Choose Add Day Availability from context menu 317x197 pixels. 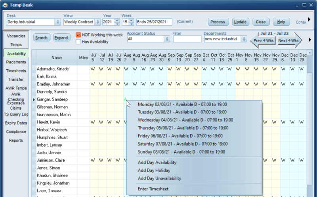pyautogui.click(x=157, y=162)
